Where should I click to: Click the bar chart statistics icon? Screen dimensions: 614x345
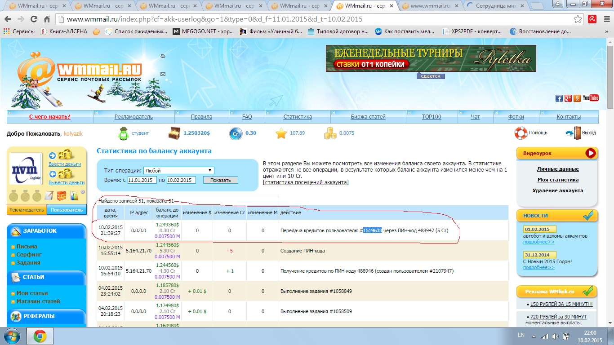coord(74,196)
